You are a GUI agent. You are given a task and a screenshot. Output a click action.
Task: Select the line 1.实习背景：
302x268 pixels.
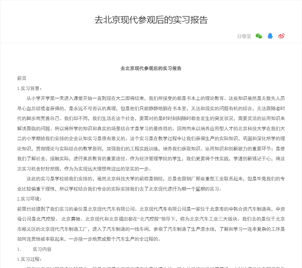29,88
